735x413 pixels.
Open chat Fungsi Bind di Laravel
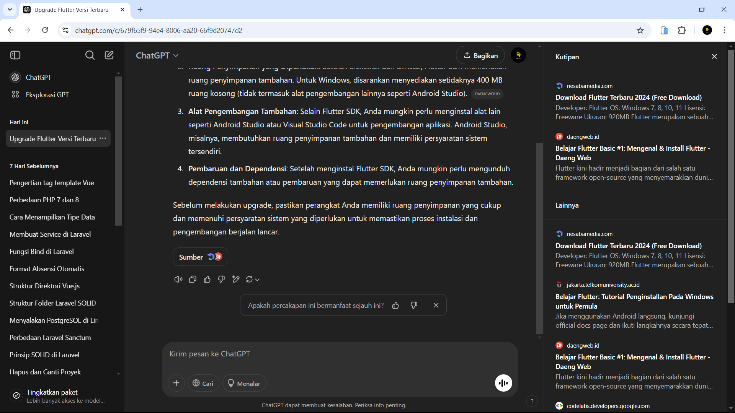pyautogui.click(x=58, y=252)
